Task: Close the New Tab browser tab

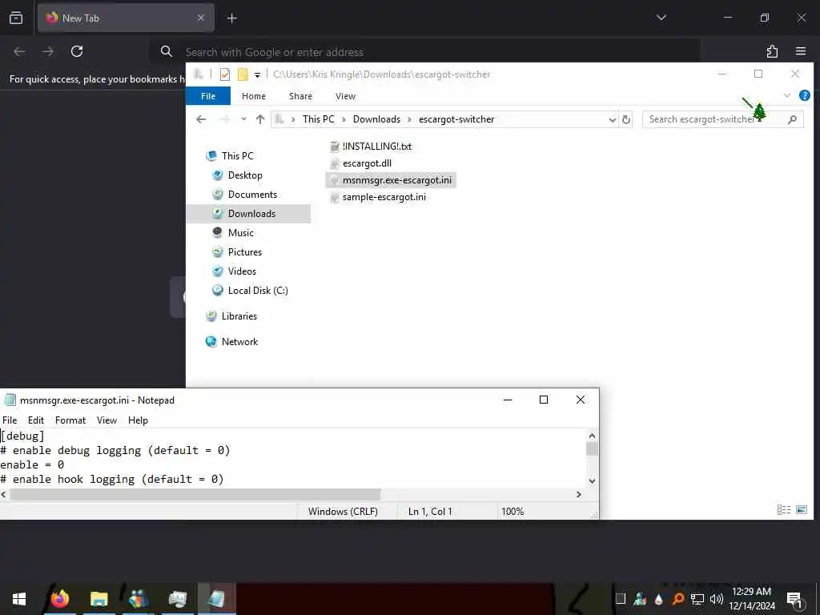Action: pos(201,18)
